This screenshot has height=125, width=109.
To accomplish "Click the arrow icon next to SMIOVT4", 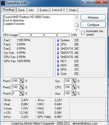I will point(58,49).
